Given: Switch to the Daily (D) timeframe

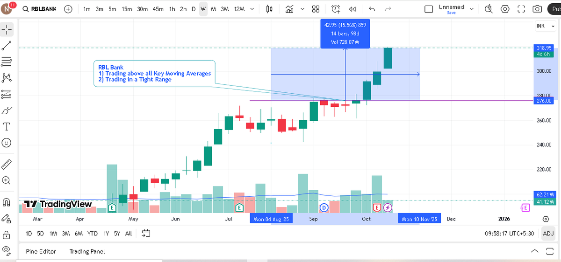Looking at the screenshot, I should click(194, 9).
